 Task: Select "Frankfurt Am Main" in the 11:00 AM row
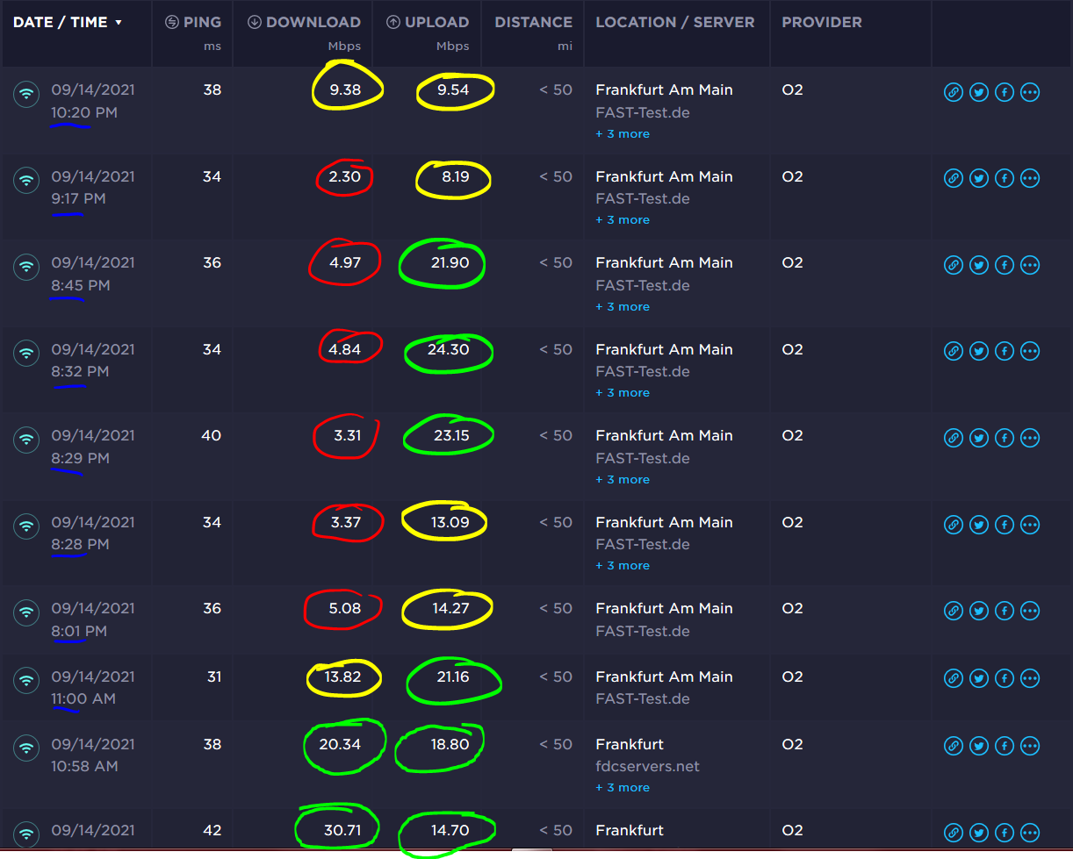click(664, 676)
